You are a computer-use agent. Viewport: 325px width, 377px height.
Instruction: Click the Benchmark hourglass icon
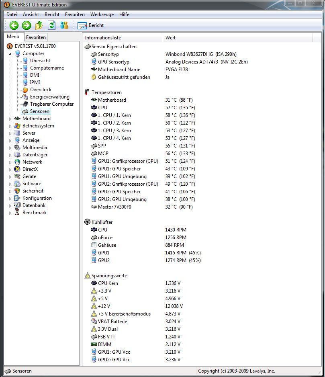[x=17, y=213]
